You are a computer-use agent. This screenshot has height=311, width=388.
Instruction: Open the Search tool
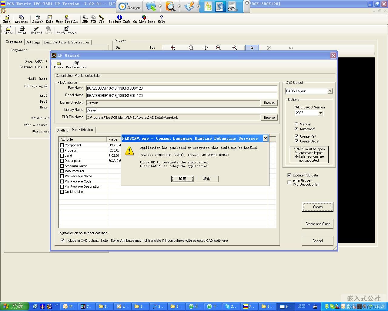click(x=38, y=19)
